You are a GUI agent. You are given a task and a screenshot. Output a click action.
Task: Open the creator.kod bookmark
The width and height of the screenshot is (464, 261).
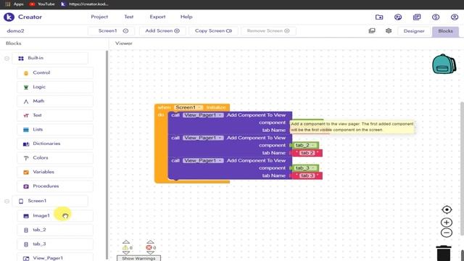[85, 4]
